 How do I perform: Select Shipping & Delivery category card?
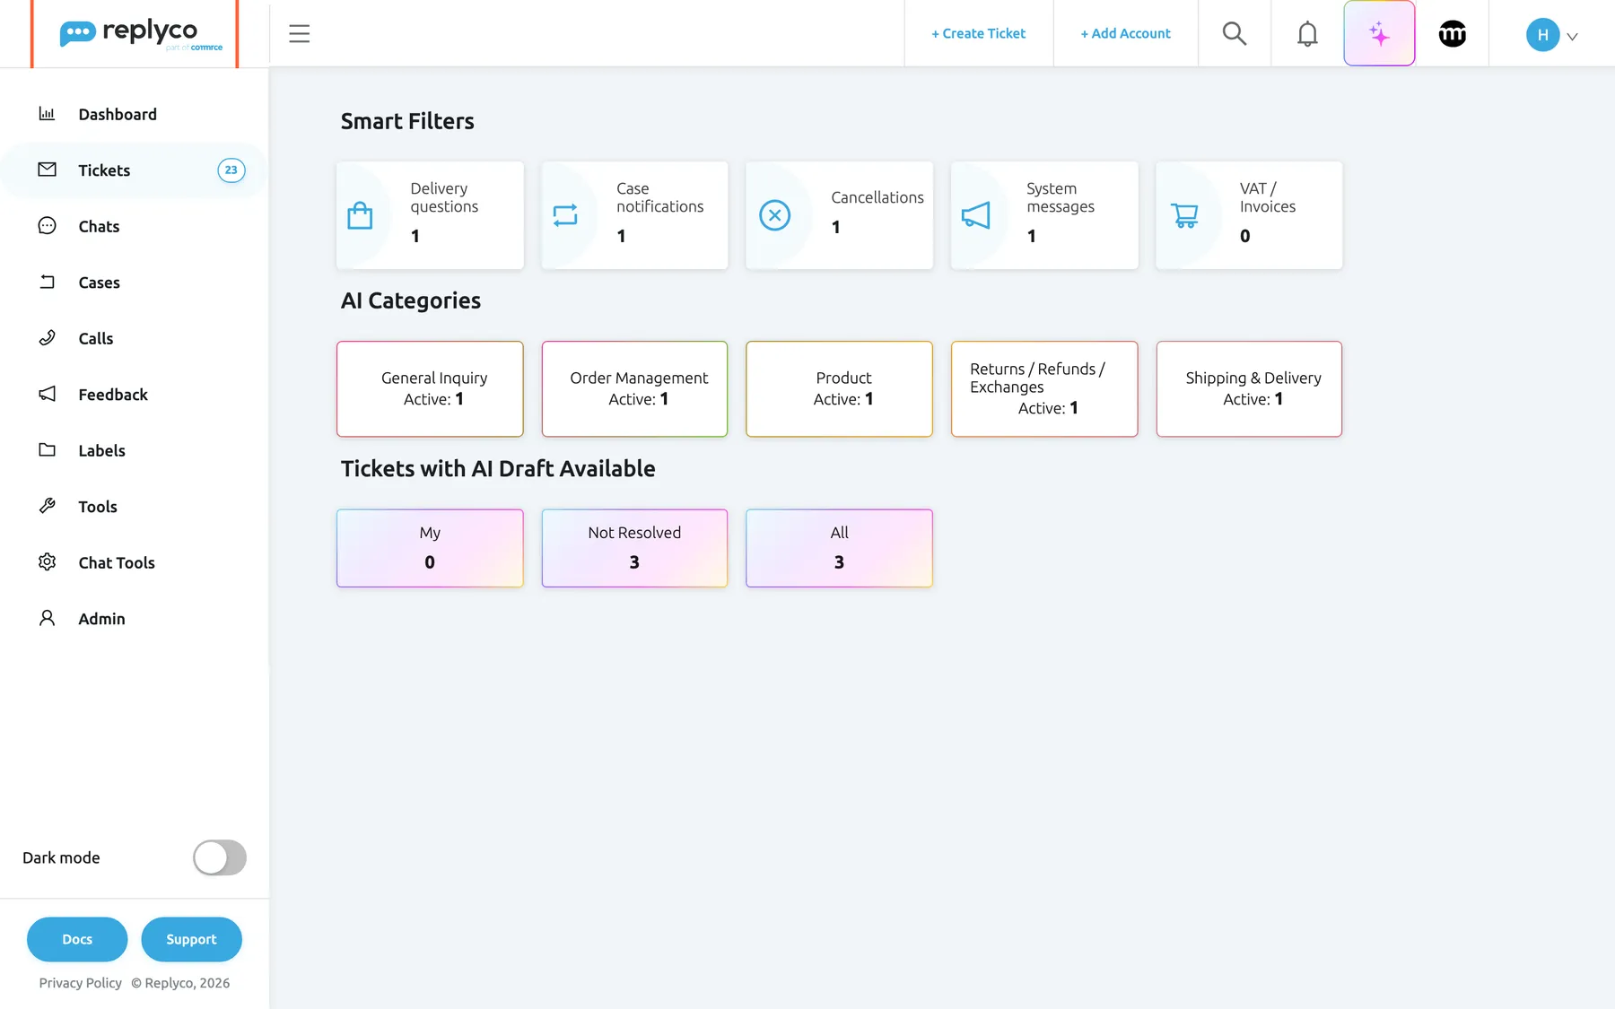click(1249, 389)
